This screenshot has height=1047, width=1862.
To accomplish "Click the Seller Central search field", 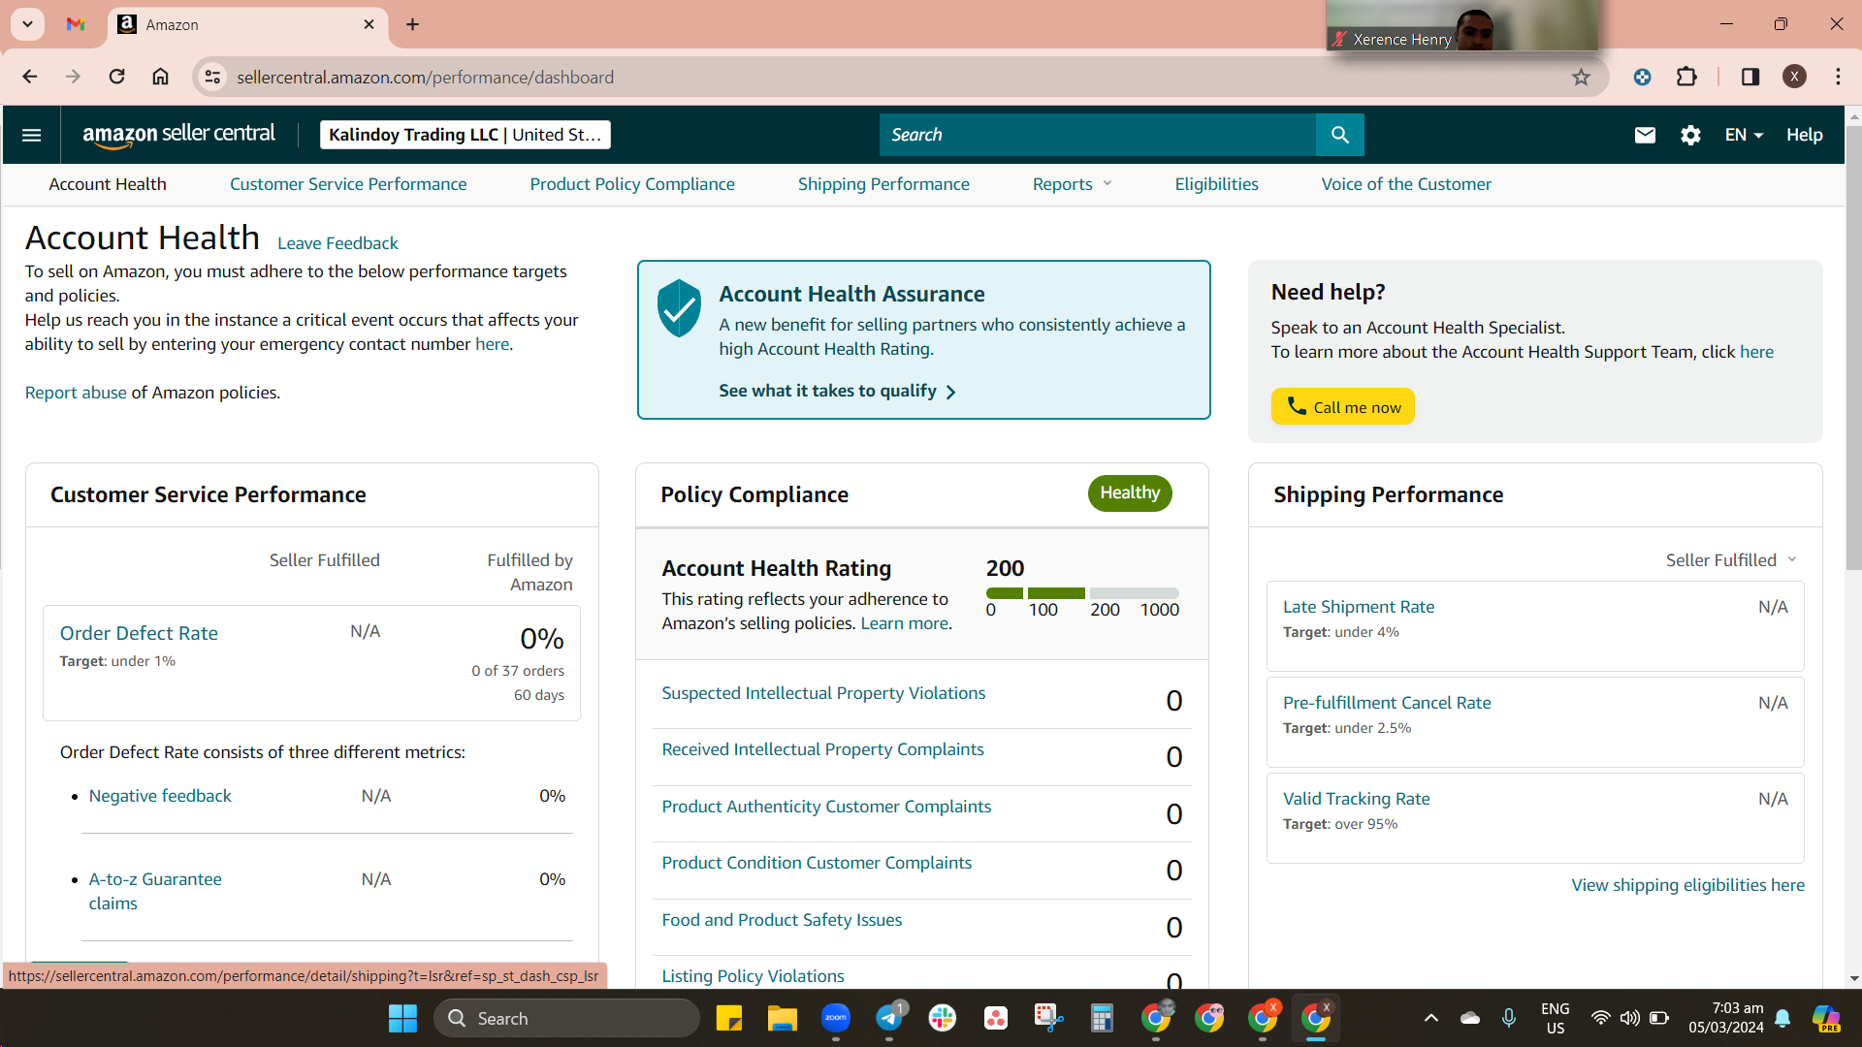I will 1098,135.
